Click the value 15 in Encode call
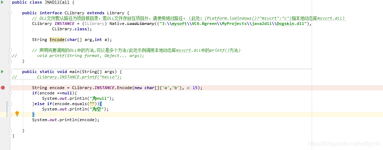The height and width of the screenshot is (150, 383). (195, 88)
